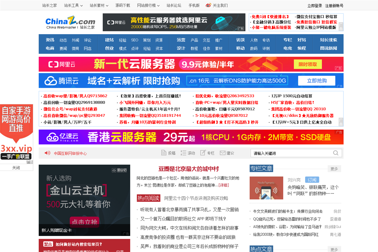Select 设计 in blue navigation

click(181, 48)
